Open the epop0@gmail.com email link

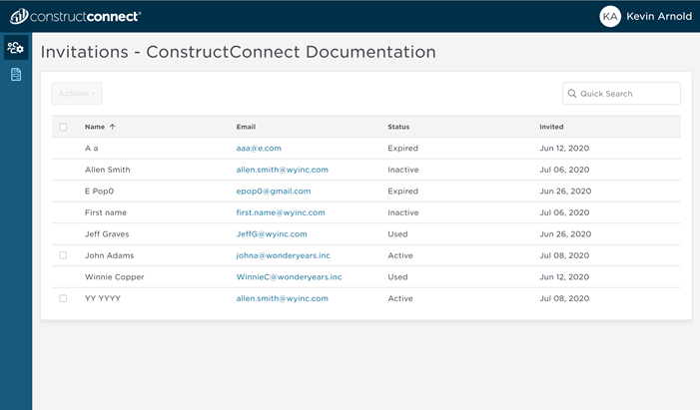[x=274, y=191]
